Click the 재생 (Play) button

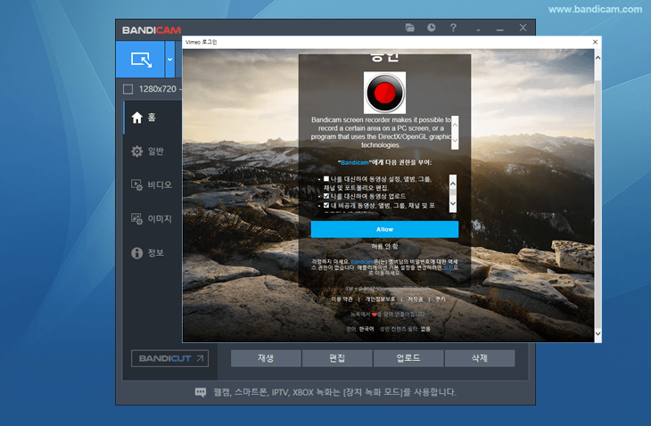[266, 358]
